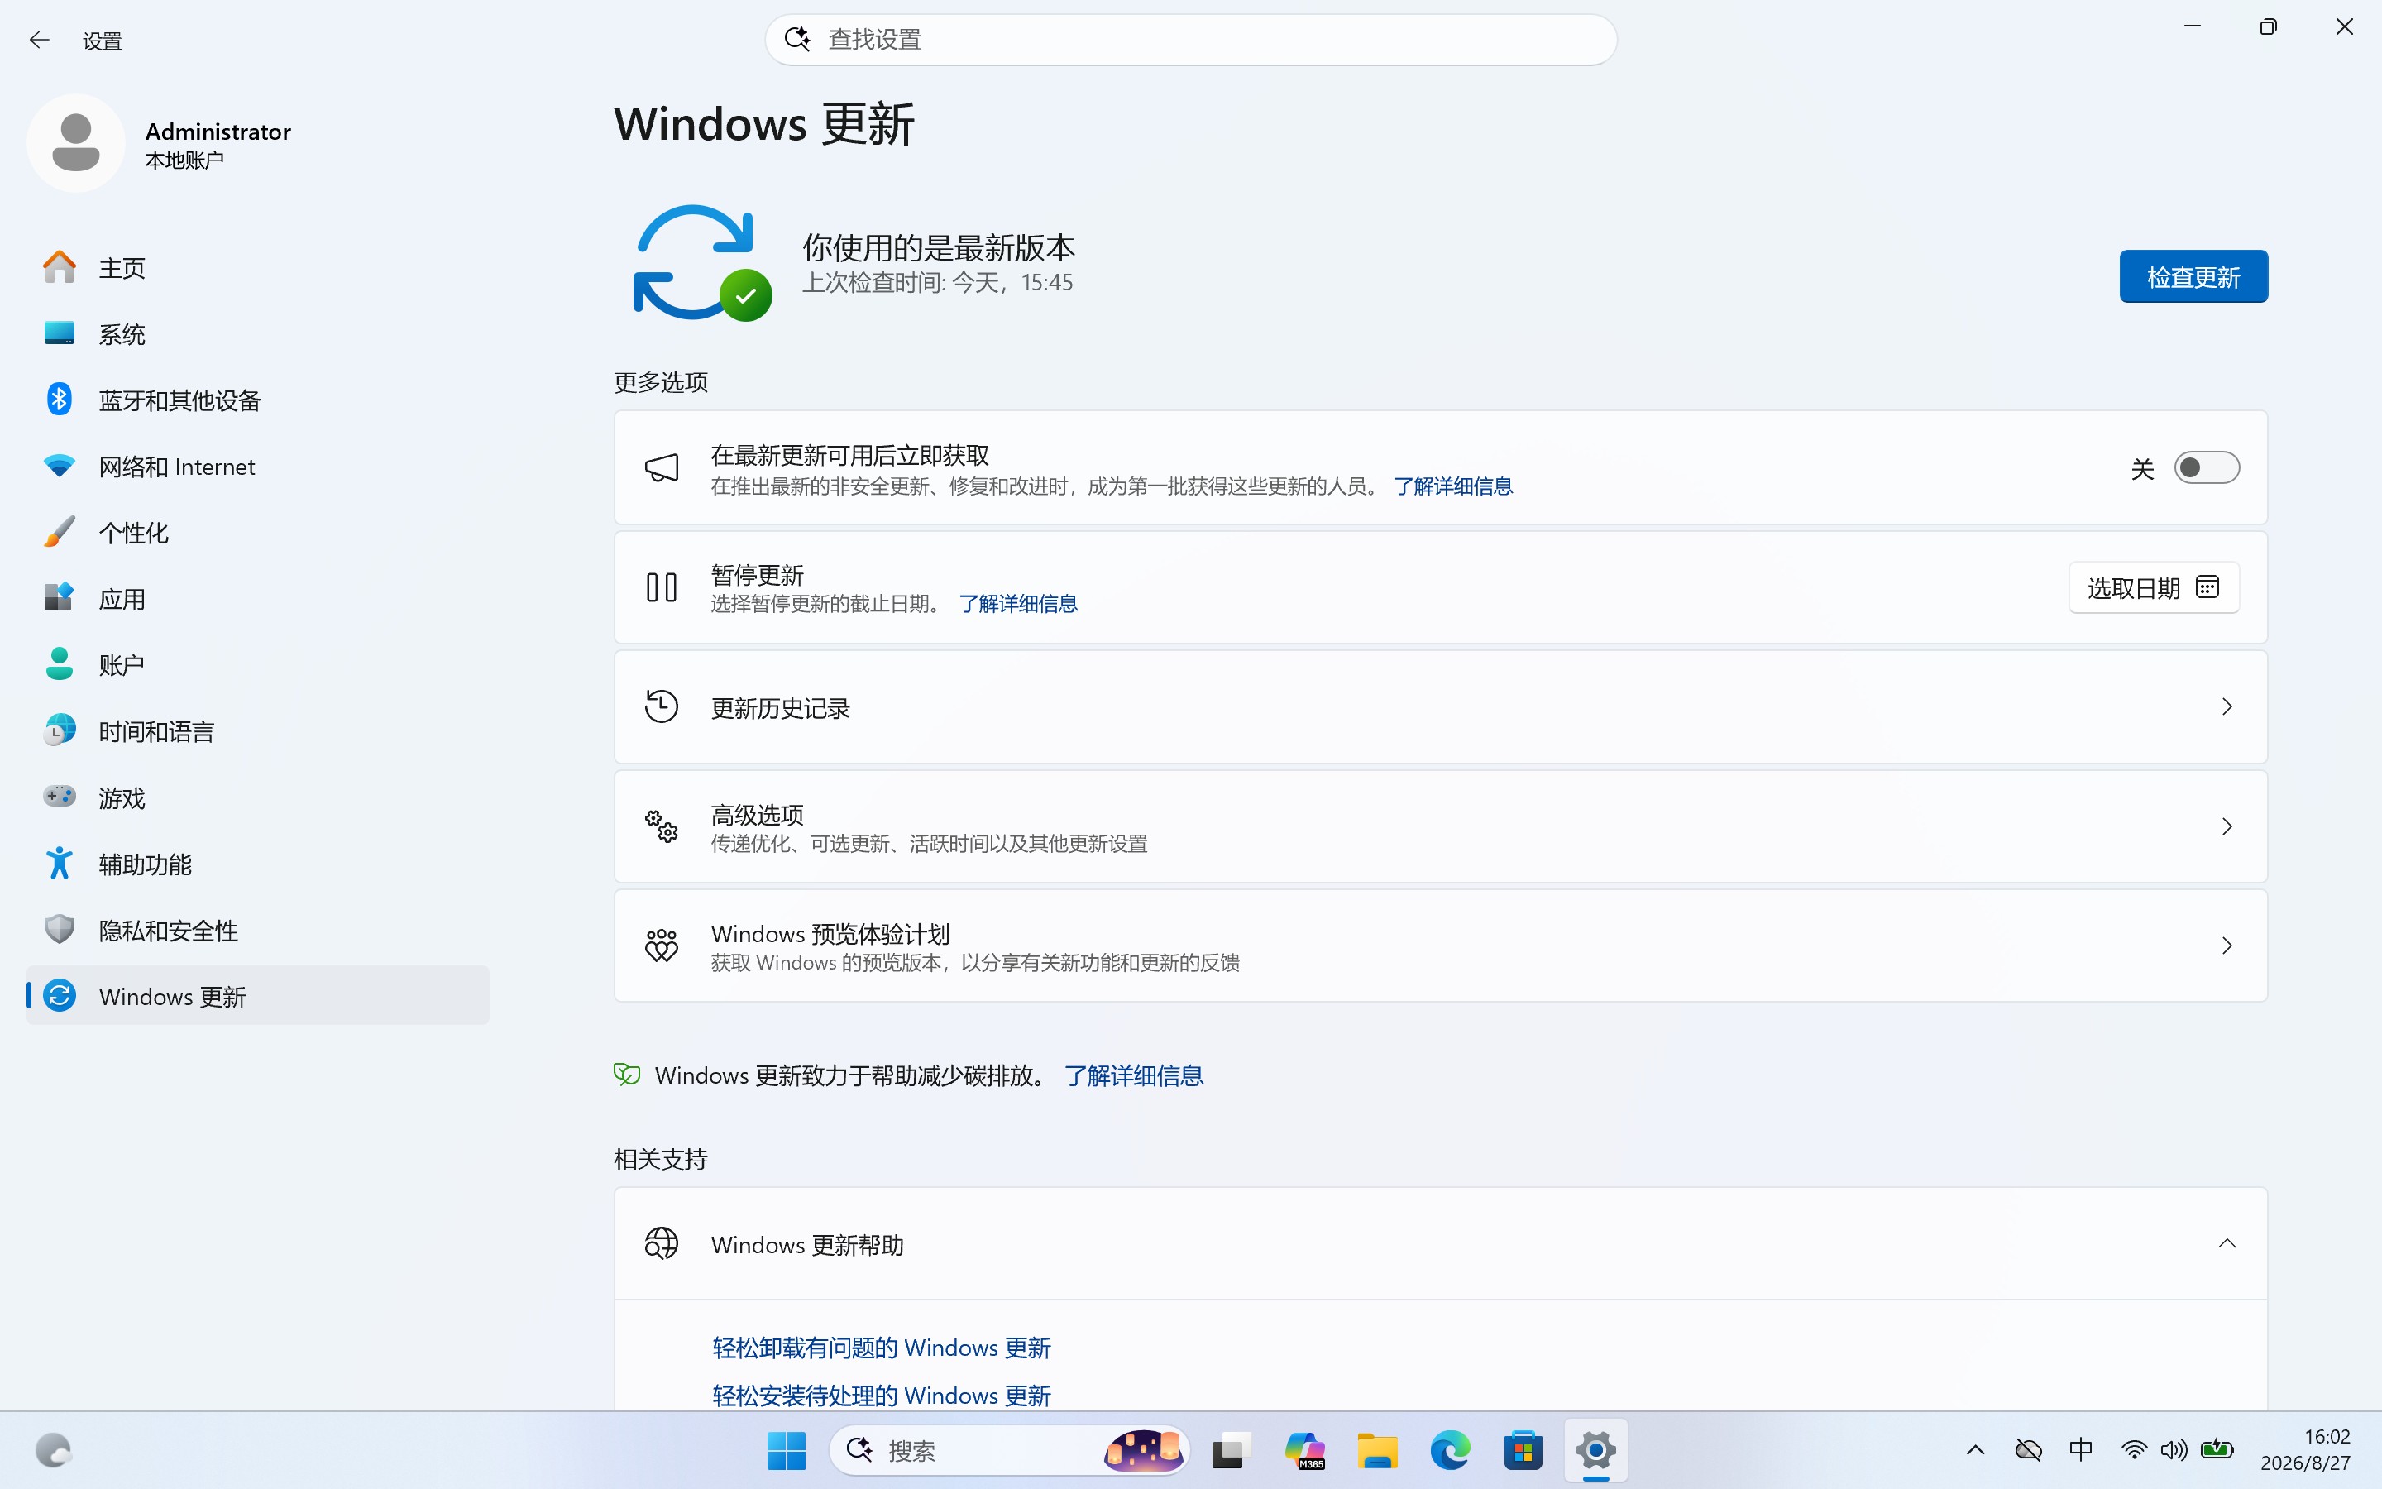The width and height of the screenshot is (2382, 1489).
Task: Open 轻松卸载有问题的 Windows 更新 link
Action: tap(881, 1348)
